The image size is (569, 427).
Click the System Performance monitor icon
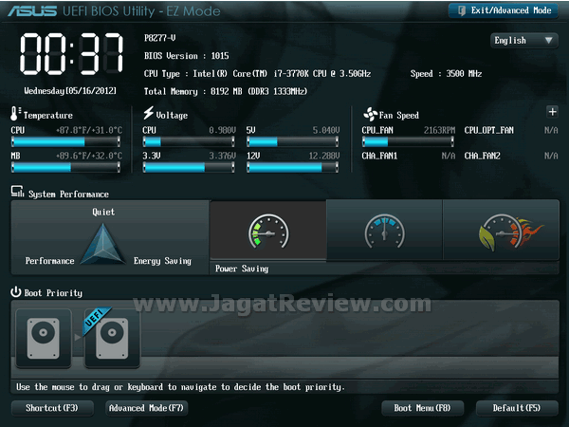coord(17,192)
